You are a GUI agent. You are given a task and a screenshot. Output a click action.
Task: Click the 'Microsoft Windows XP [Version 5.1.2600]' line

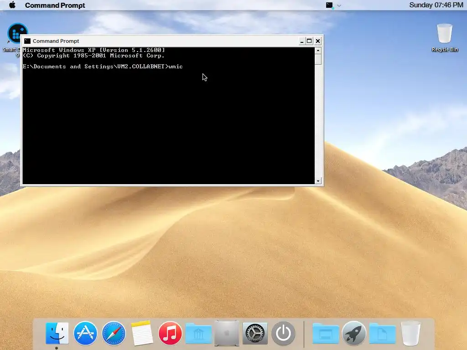[93, 50]
